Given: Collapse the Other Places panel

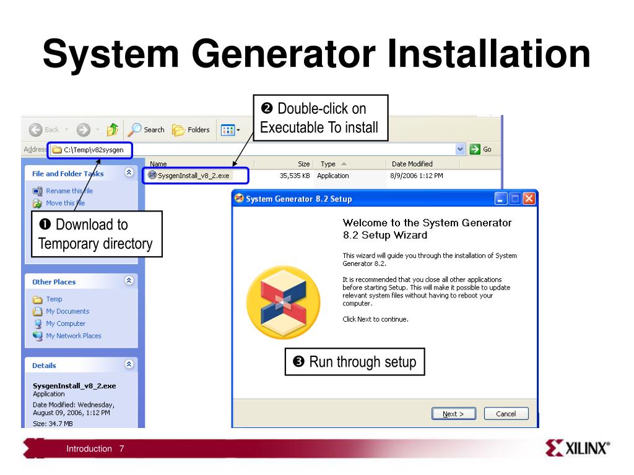Looking at the screenshot, I should click(129, 281).
